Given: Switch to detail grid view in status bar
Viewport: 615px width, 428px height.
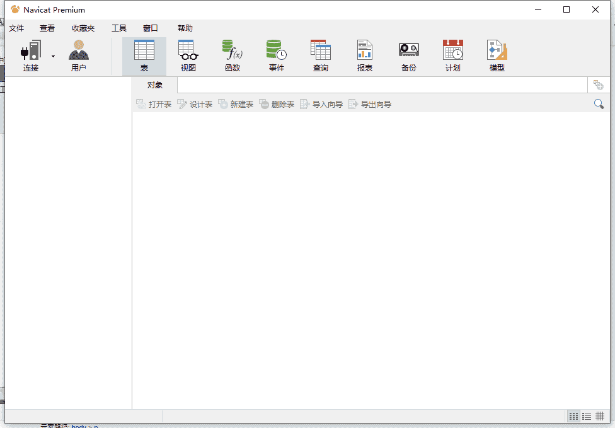Looking at the screenshot, I should pyautogui.click(x=600, y=416).
